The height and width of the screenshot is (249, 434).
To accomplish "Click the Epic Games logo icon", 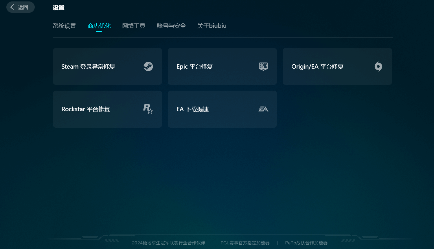I will coord(263,67).
